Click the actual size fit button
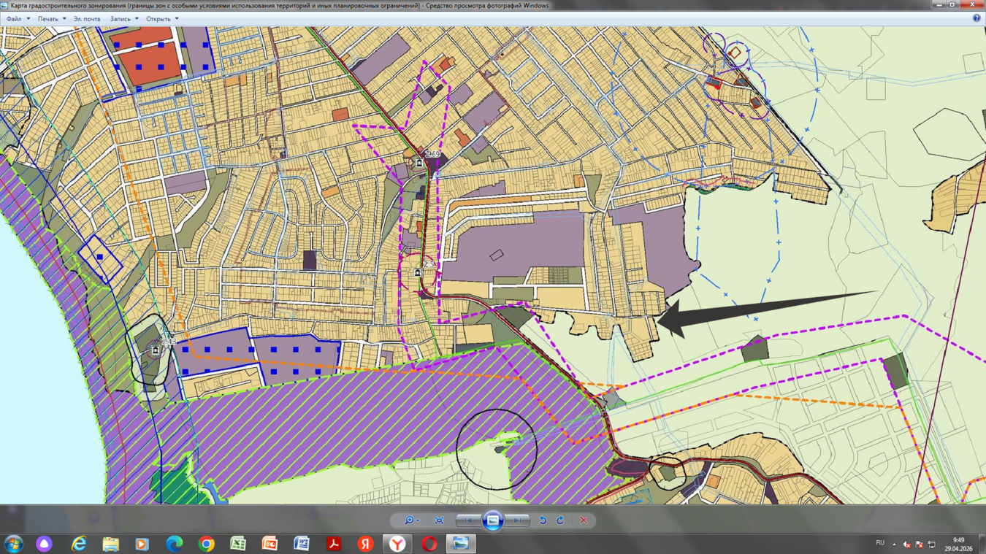Screen dimensions: 986x554 tap(439, 520)
